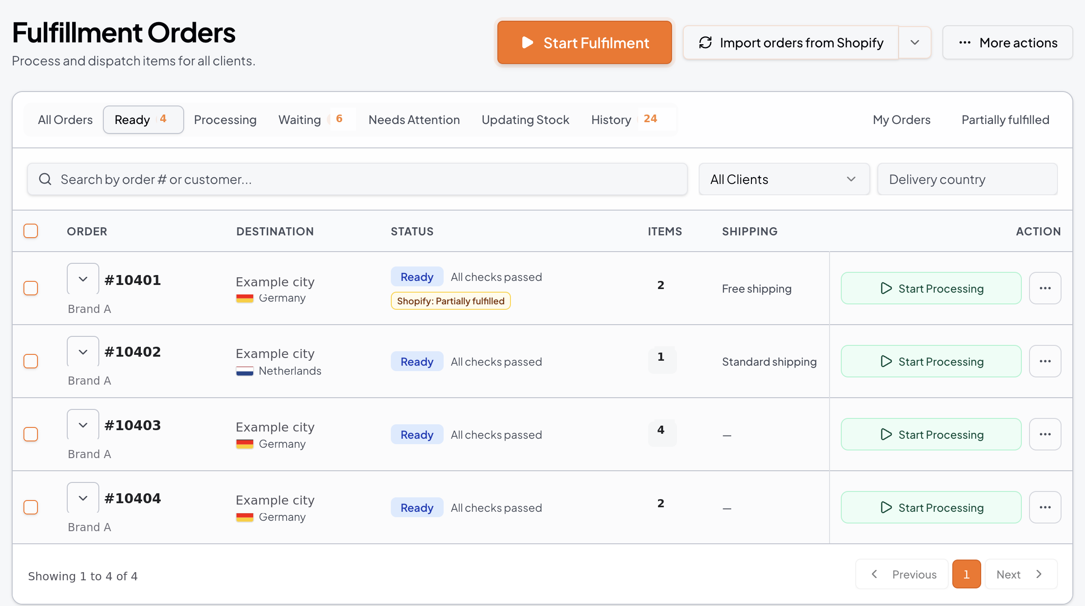Screen dimensions: 1085x606
Task: Open the three-dot menu for order #10402
Action: (1045, 361)
